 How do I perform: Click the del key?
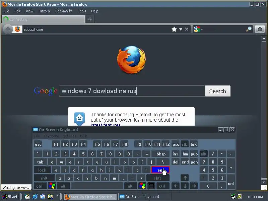click(176, 162)
